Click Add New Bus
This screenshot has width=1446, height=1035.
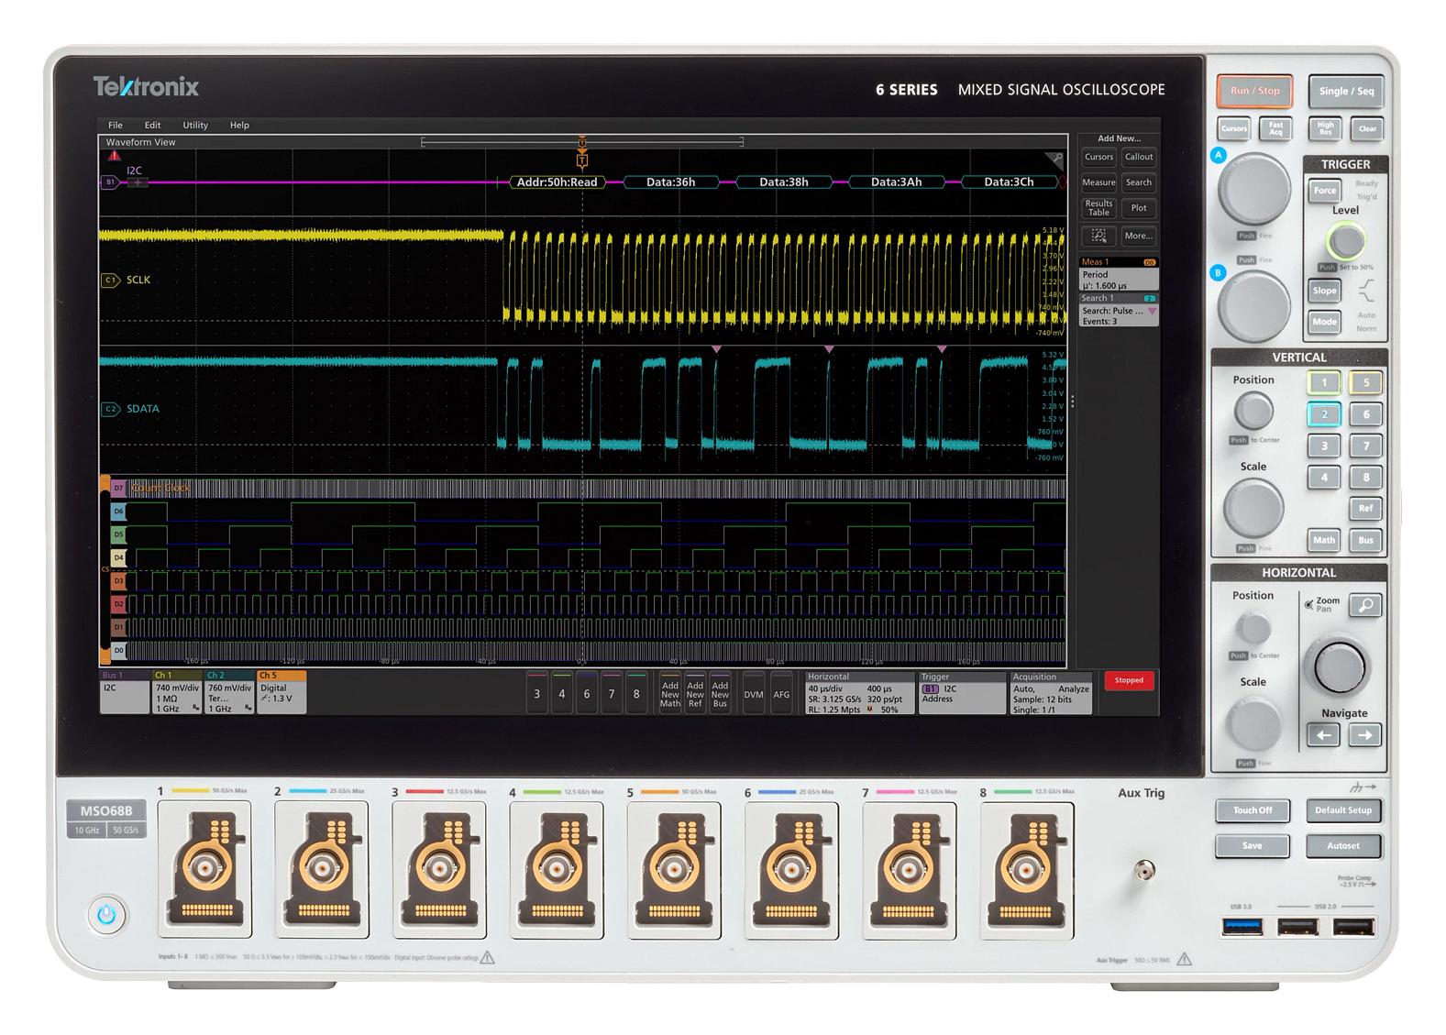[720, 694]
